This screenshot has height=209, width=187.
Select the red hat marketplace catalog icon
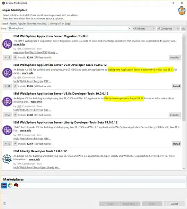16,185
